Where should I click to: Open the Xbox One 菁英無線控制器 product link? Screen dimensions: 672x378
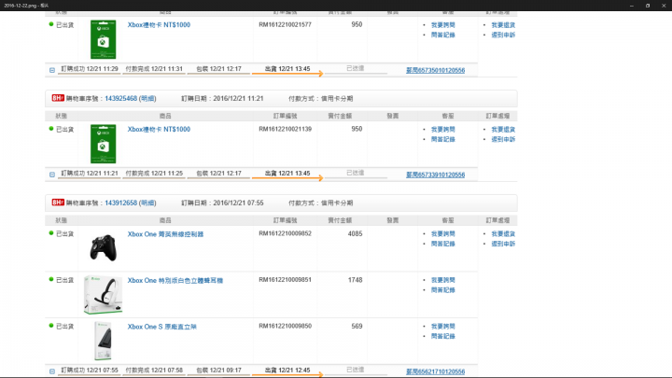point(165,234)
